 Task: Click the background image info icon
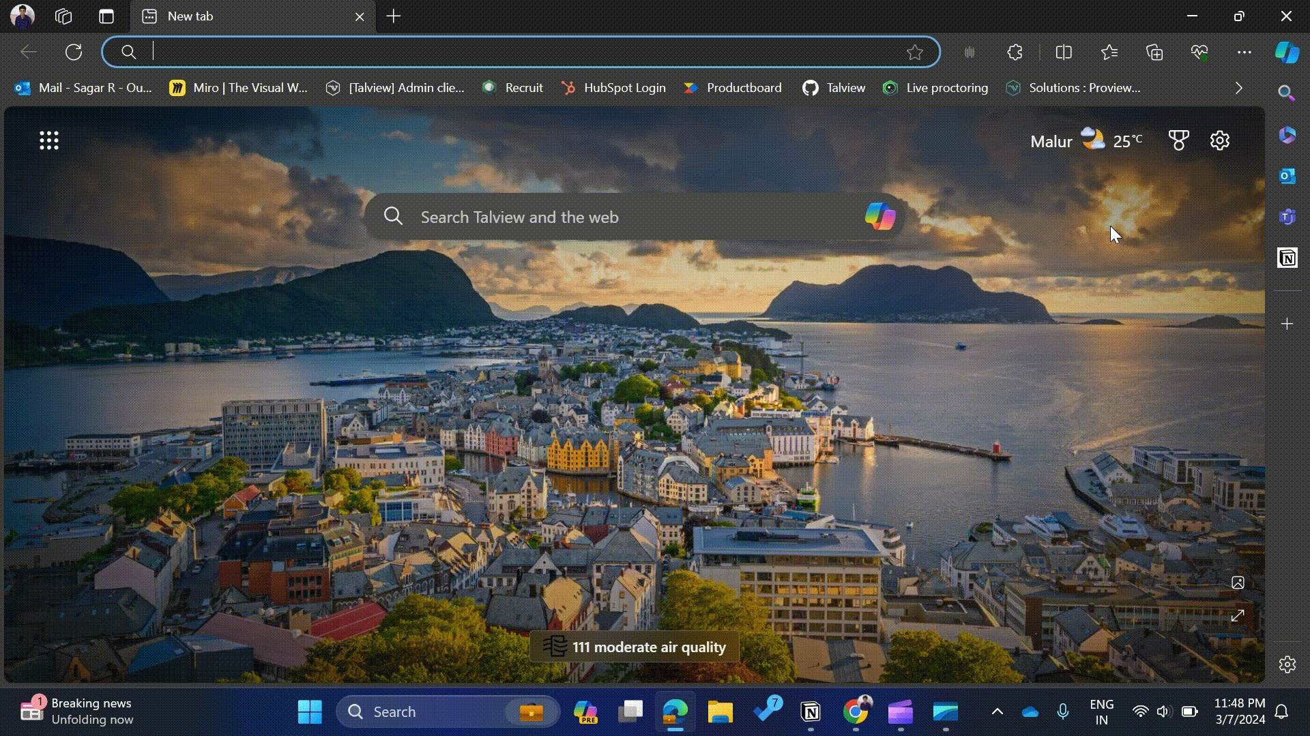tap(1238, 583)
